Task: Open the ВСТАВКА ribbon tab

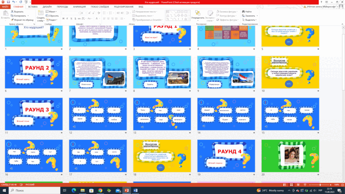Action: pyautogui.click(x=33, y=7)
